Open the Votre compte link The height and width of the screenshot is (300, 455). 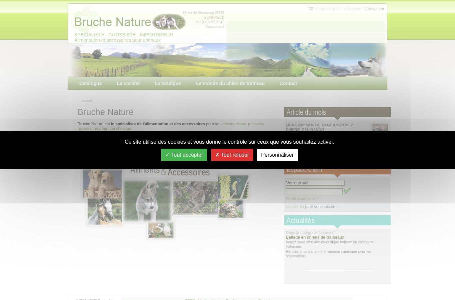(x=374, y=9)
